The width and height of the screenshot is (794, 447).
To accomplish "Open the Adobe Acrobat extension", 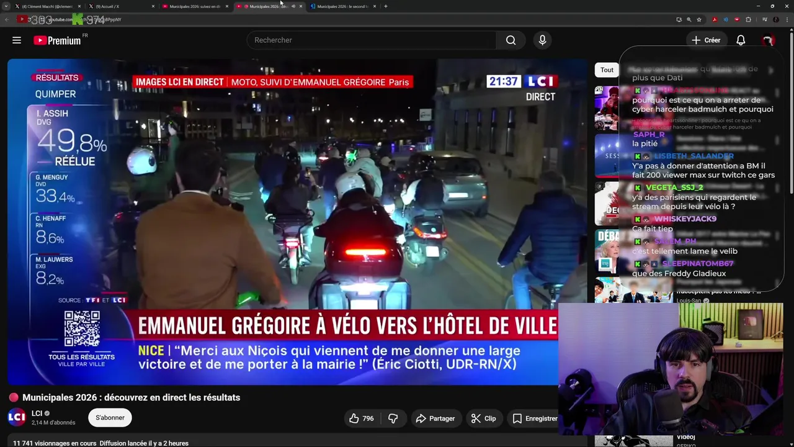I will (x=715, y=20).
